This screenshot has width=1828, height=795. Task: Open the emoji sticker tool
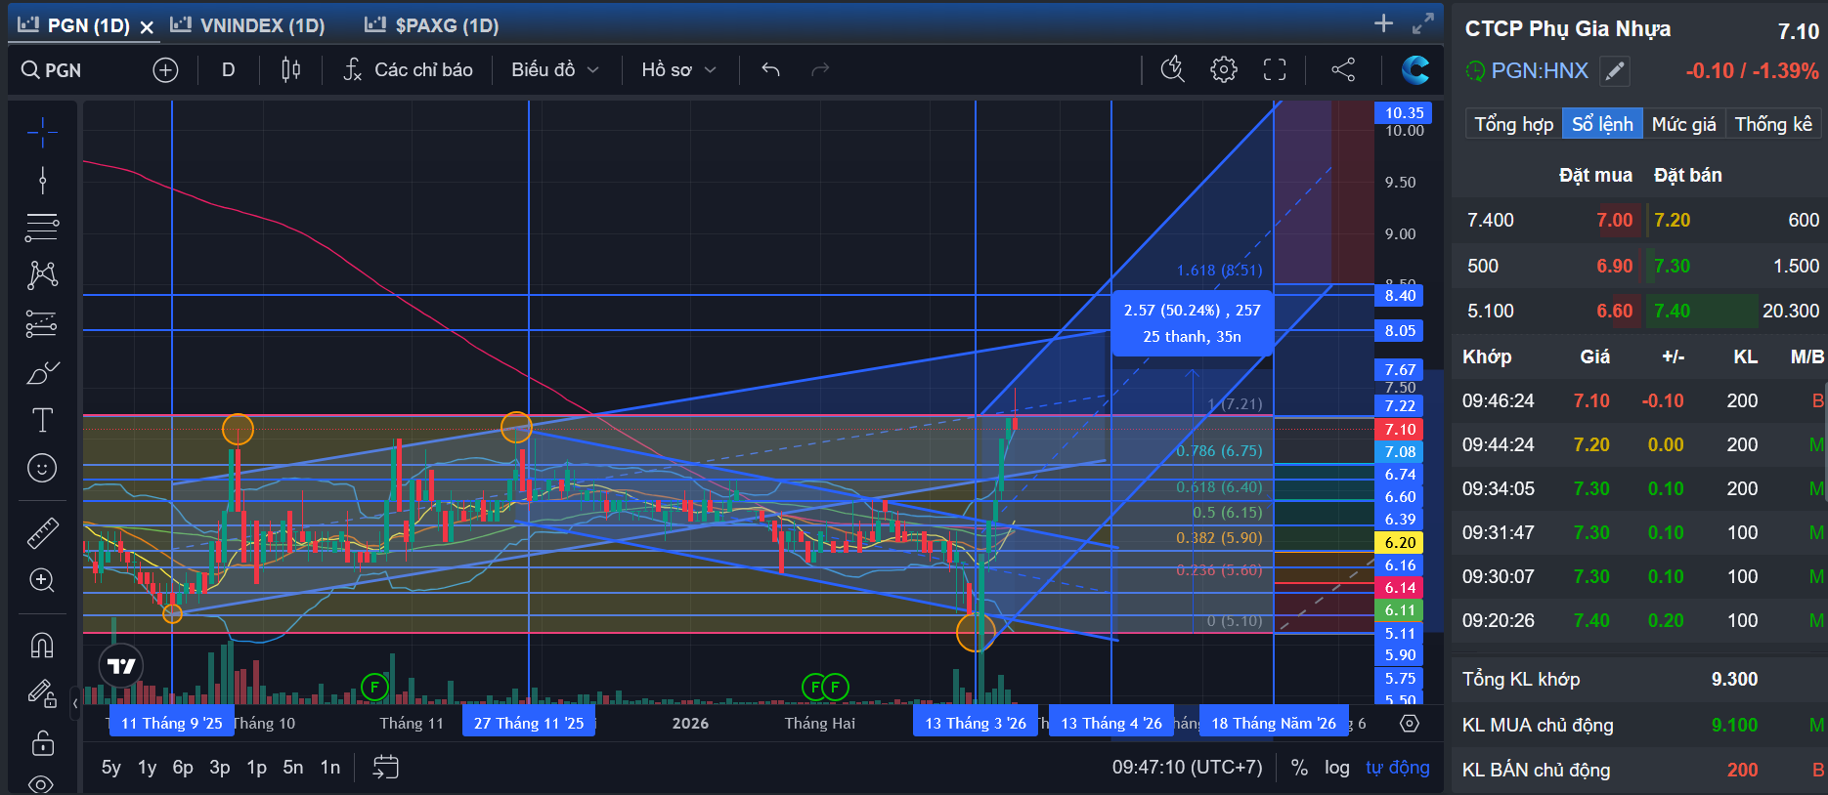click(42, 468)
